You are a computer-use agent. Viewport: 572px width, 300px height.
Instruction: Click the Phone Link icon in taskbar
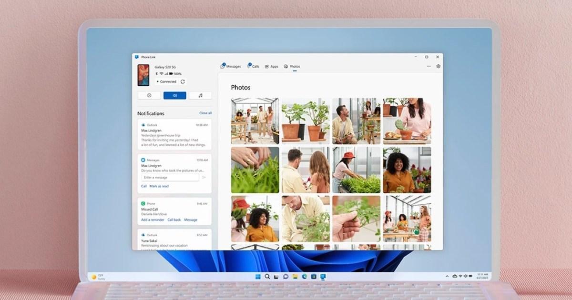323,277
